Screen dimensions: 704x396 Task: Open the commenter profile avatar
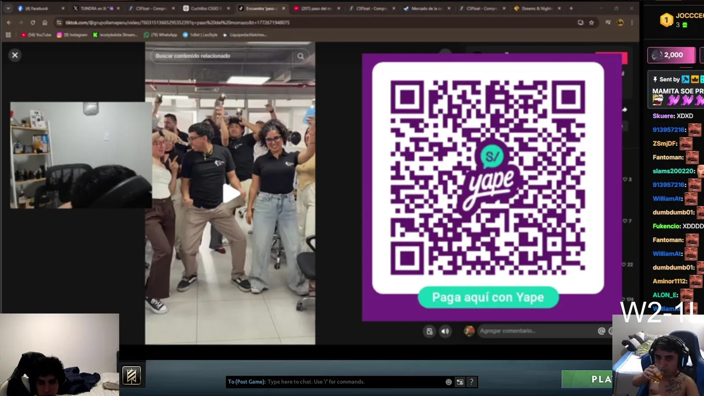point(469,331)
